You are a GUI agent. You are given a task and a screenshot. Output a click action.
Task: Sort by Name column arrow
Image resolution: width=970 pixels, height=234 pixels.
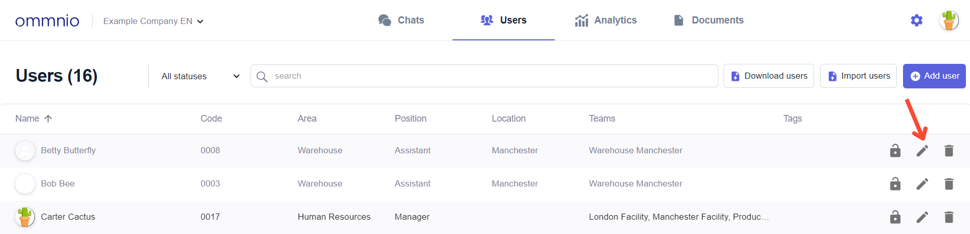tap(48, 119)
